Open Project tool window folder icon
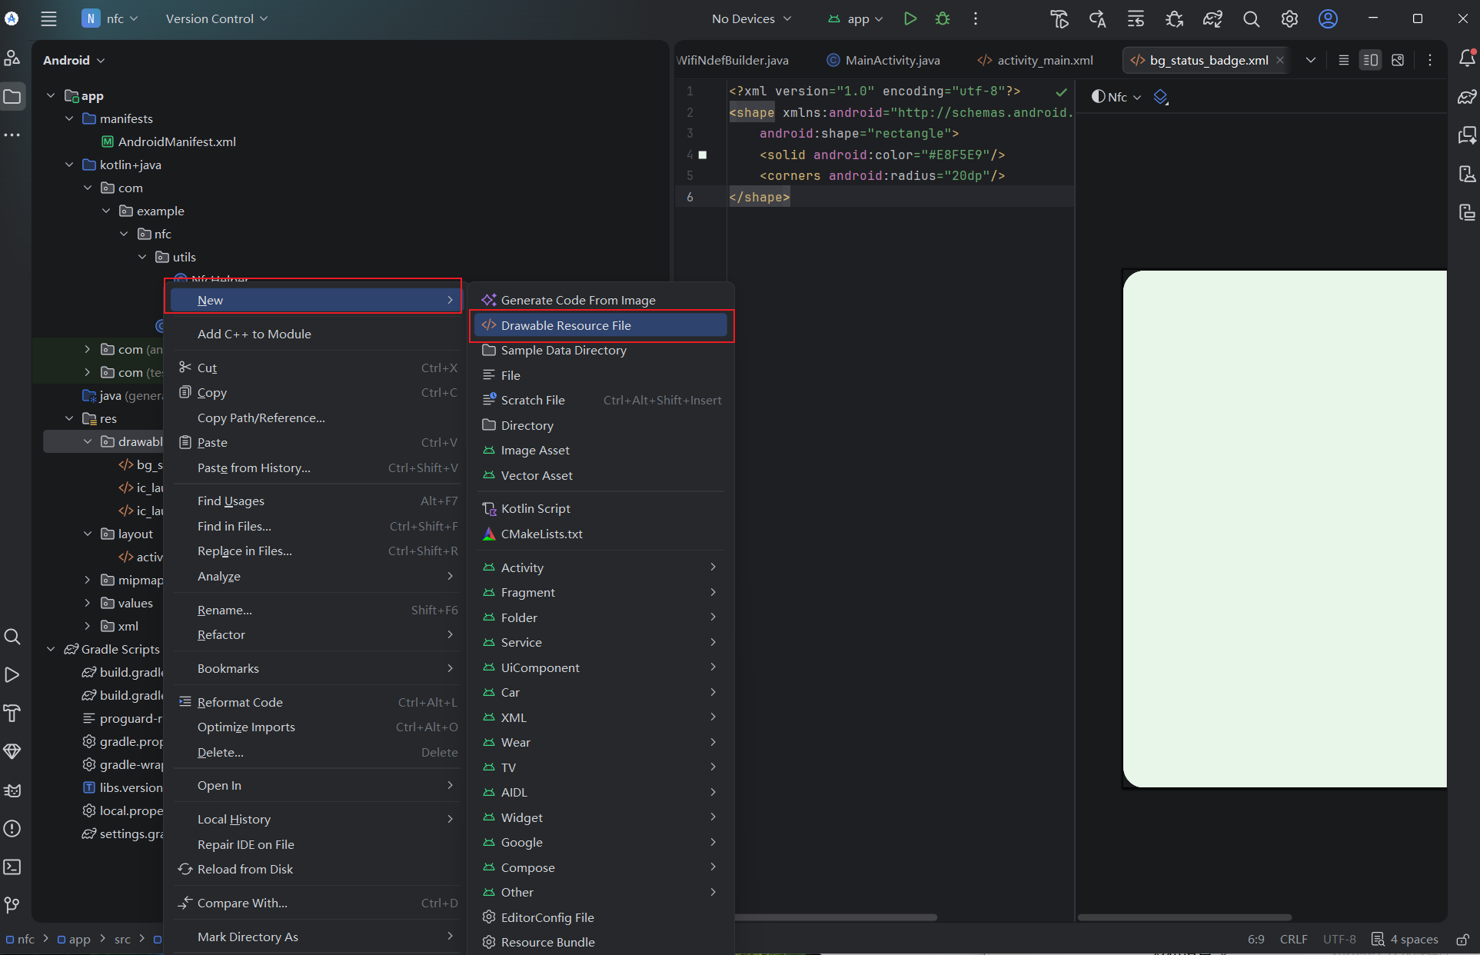The height and width of the screenshot is (955, 1480). click(12, 97)
